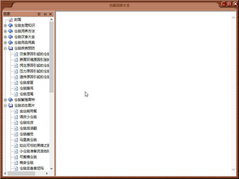Click the content pane scroll down arrow

(233, 169)
